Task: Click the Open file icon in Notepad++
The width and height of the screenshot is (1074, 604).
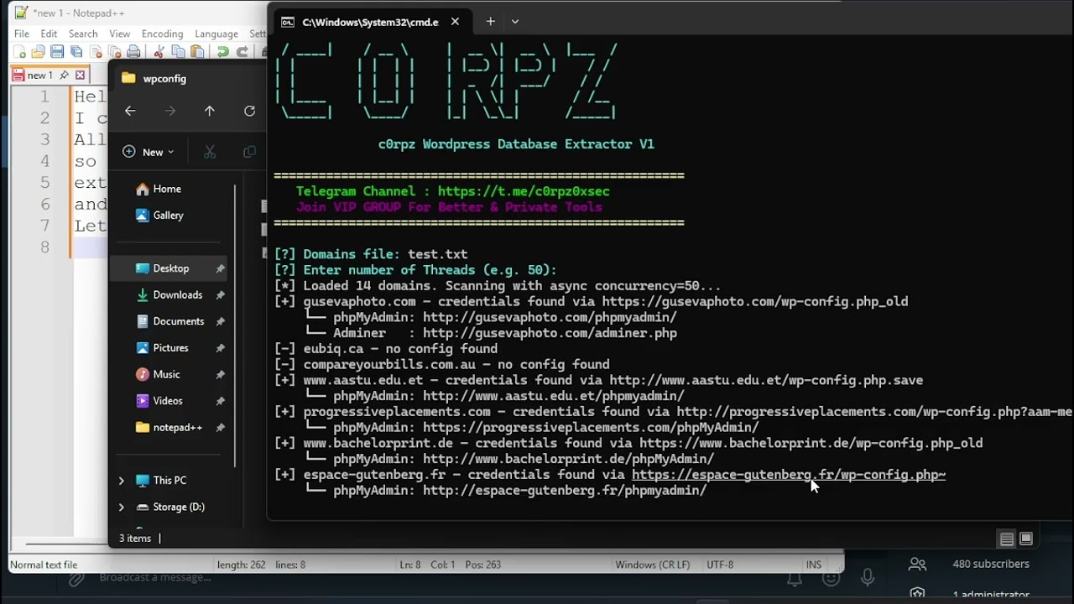Action: pyautogui.click(x=39, y=52)
